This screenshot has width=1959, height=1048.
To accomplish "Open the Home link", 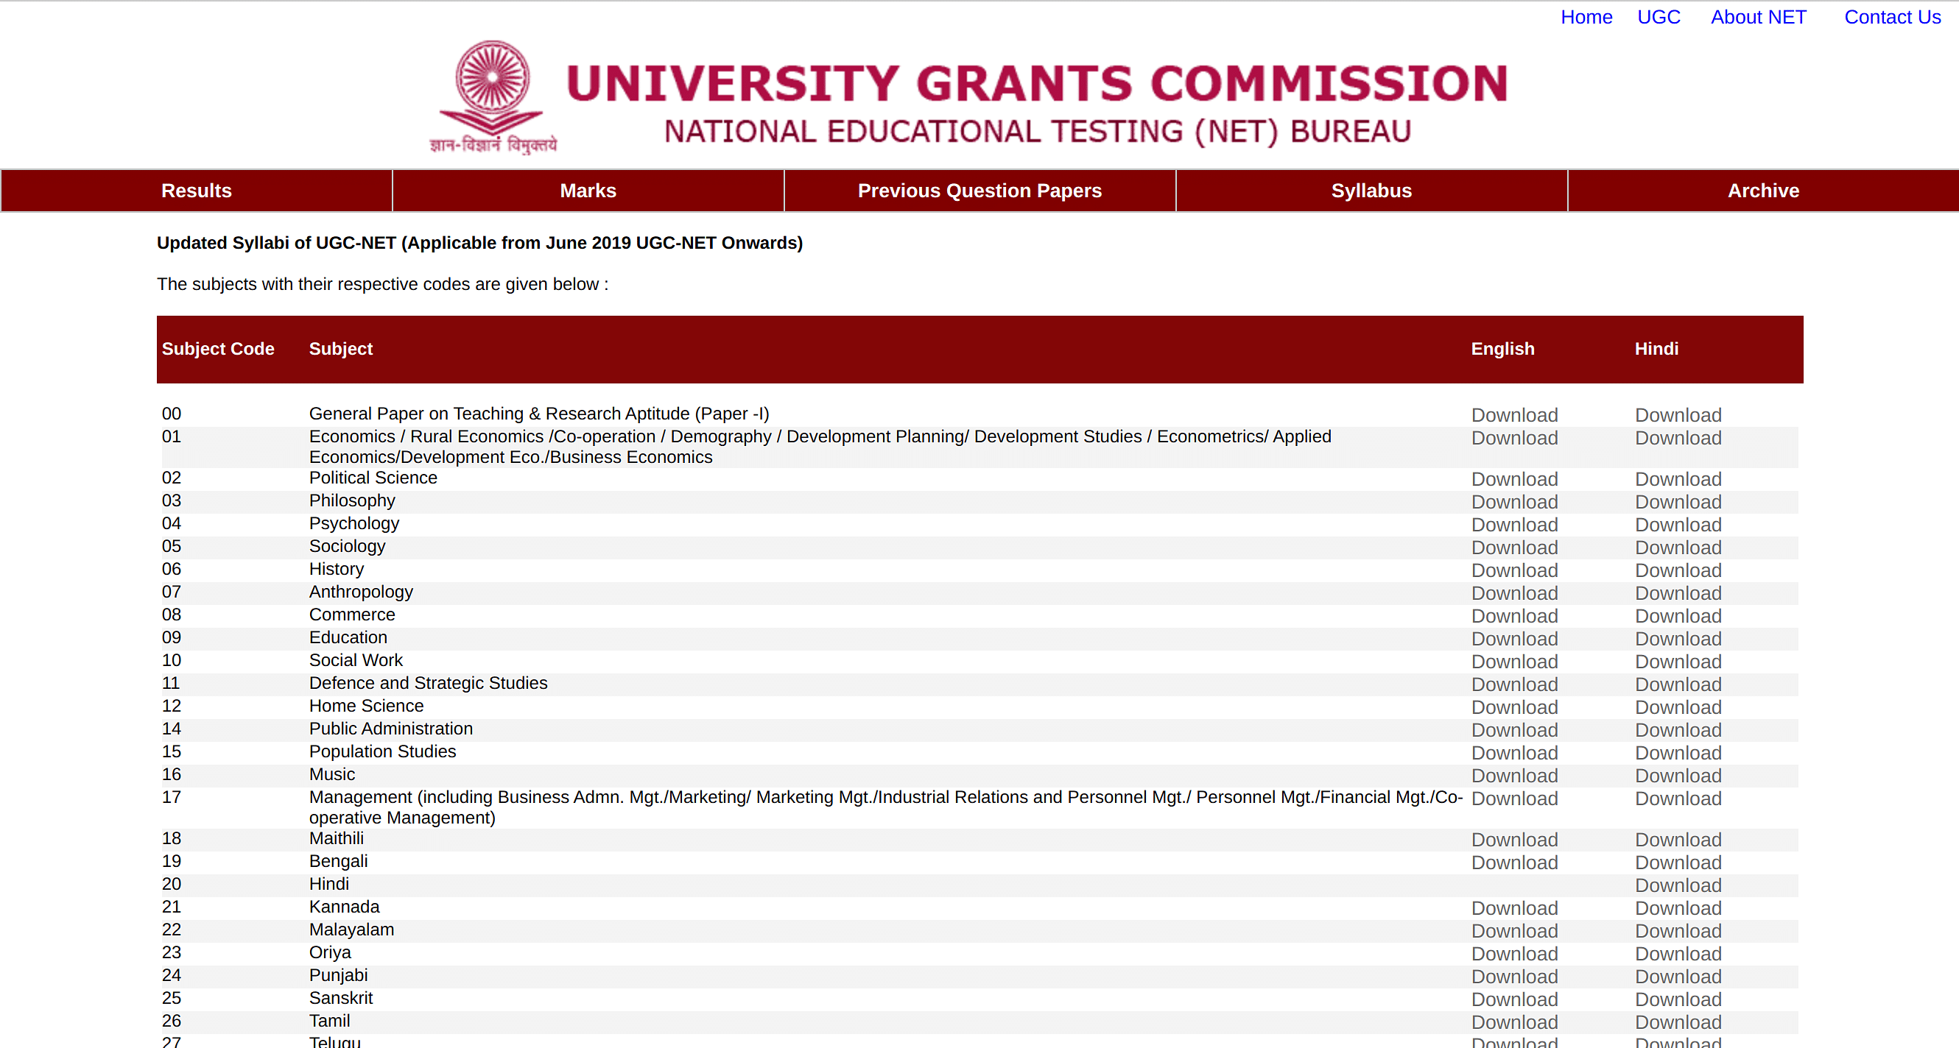I will pyautogui.click(x=1586, y=17).
